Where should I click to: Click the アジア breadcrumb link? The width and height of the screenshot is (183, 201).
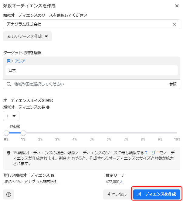(x=20, y=61)
